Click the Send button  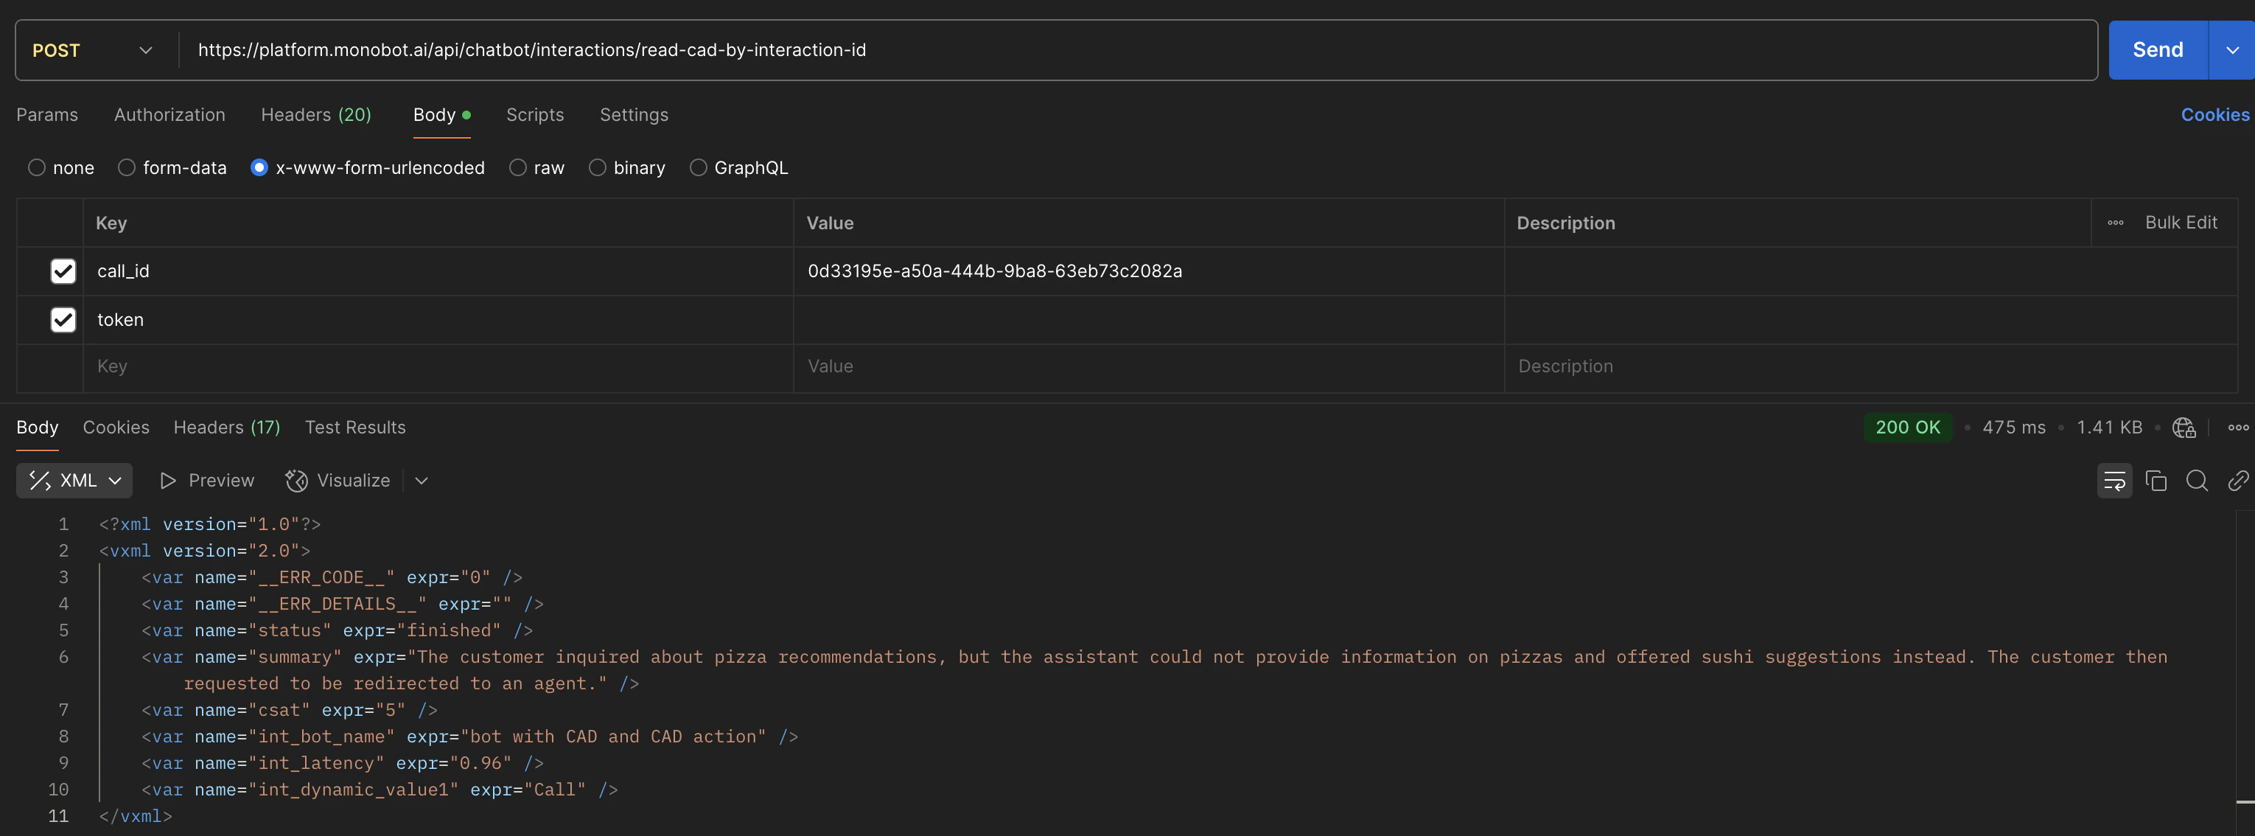click(x=2157, y=50)
